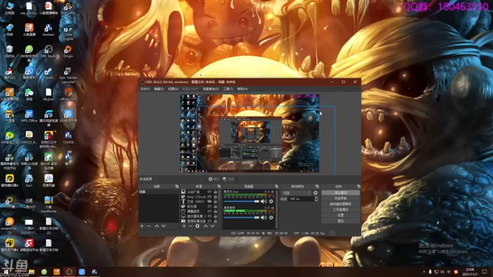
Task: Toggle lock on 公会广告 source
Action: [x=215, y=191]
